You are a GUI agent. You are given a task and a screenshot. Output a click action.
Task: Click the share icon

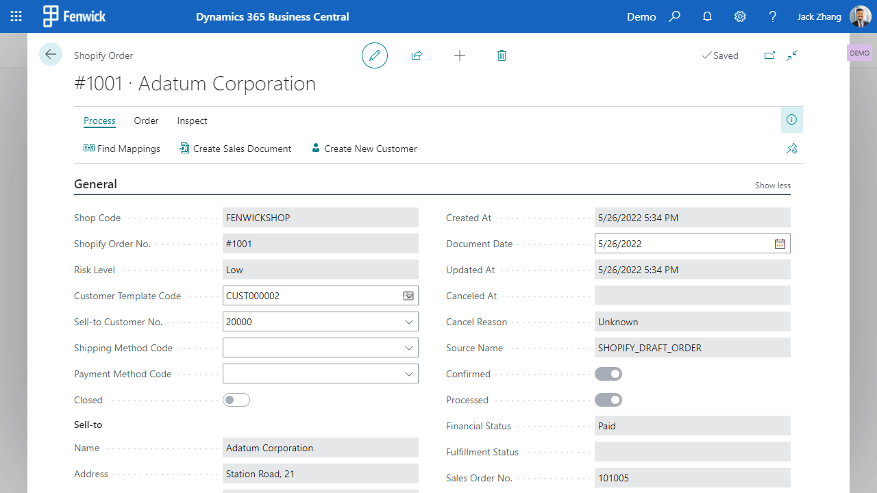(417, 55)
